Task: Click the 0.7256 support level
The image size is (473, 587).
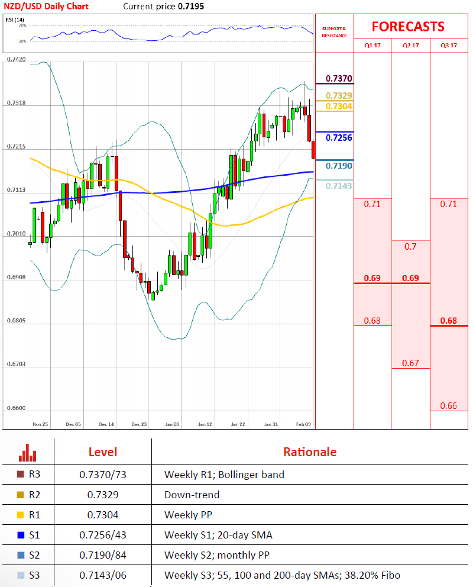Action: pyautogui.click(x=339, y=138)
